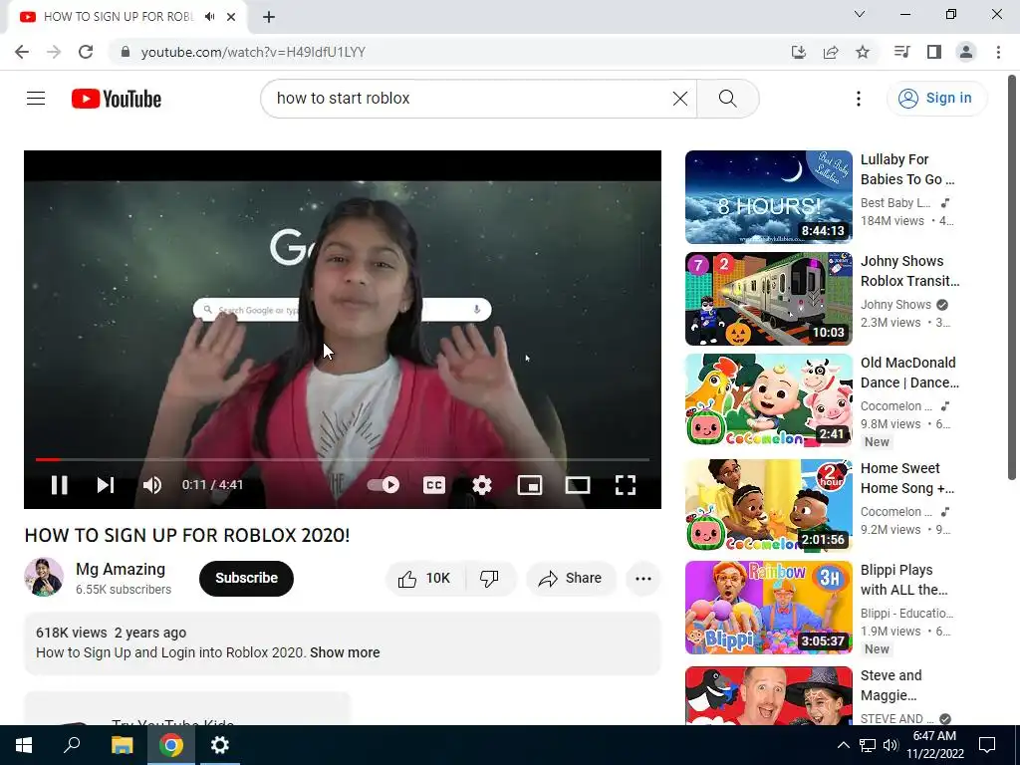
Task: View site lock information
Action: [126, 52]
